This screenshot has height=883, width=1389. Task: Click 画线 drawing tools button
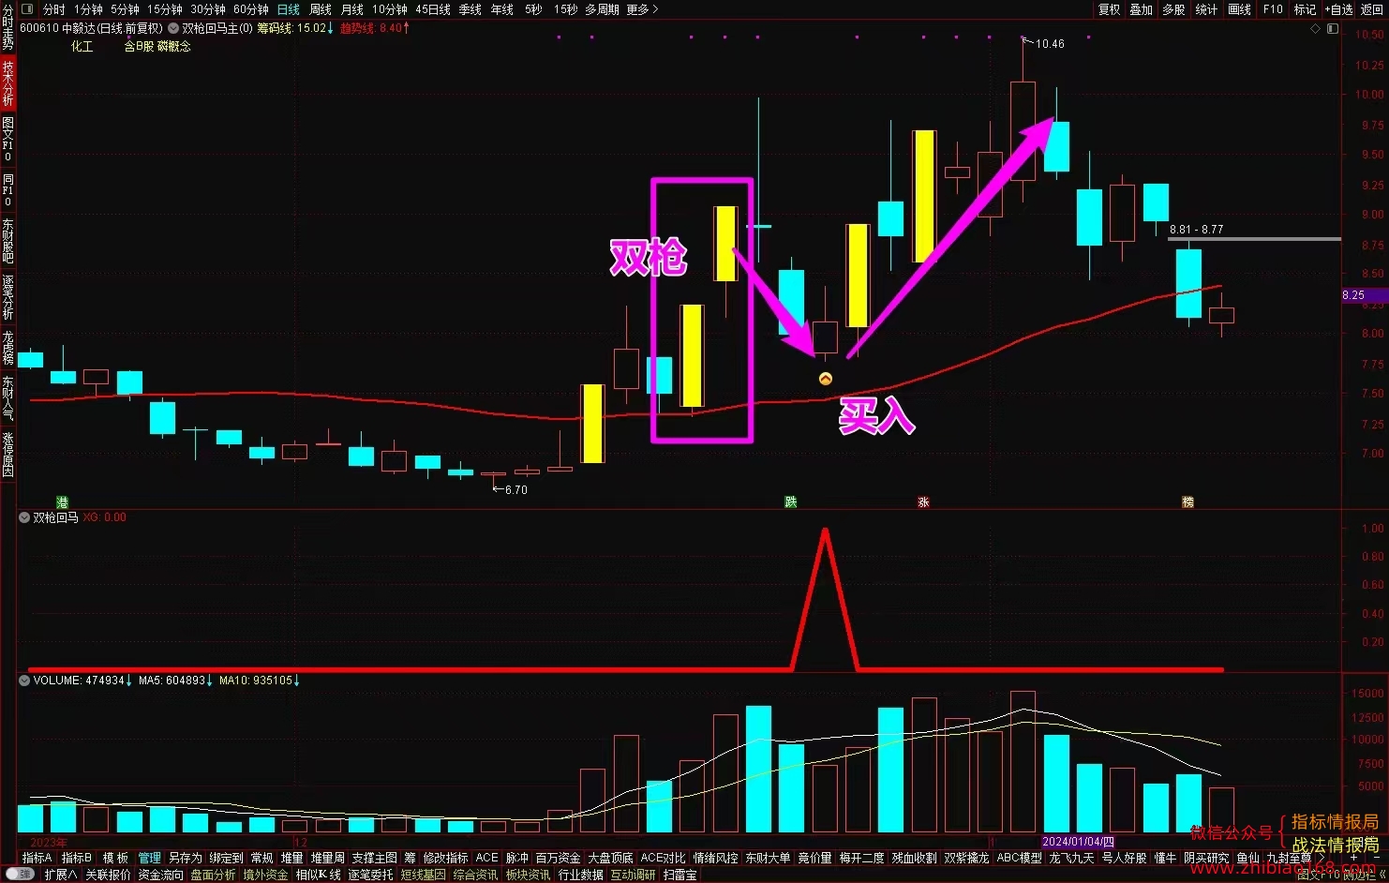(1239, 9)
